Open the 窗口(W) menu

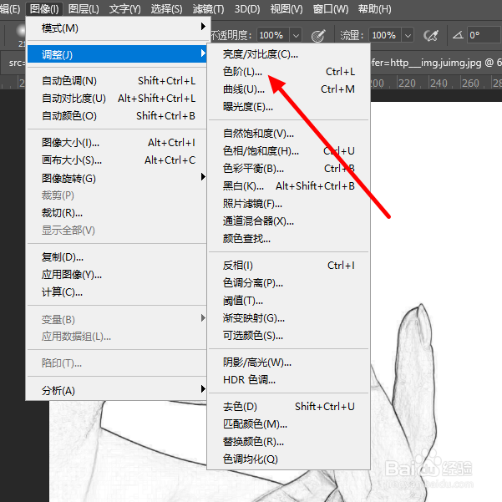[x=331, y=9]
